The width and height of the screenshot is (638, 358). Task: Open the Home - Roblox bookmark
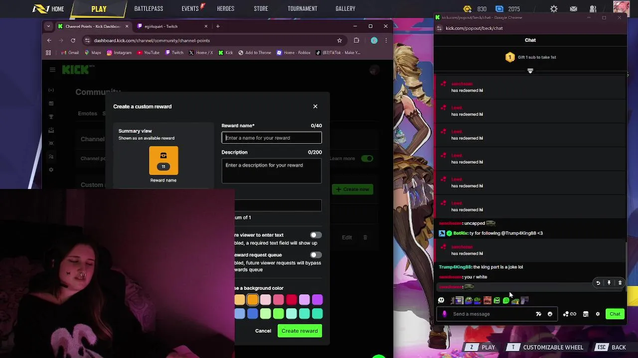tap(294, 53)
